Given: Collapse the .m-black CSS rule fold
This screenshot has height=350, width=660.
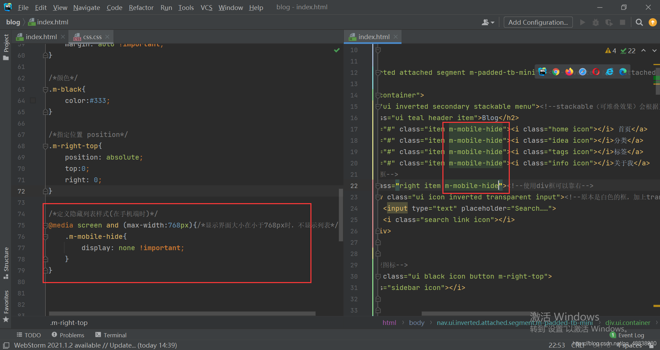Looking at the screenshot, I should (45, 90).
